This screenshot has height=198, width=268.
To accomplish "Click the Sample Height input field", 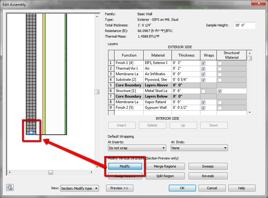I will [x=244, y=25].
